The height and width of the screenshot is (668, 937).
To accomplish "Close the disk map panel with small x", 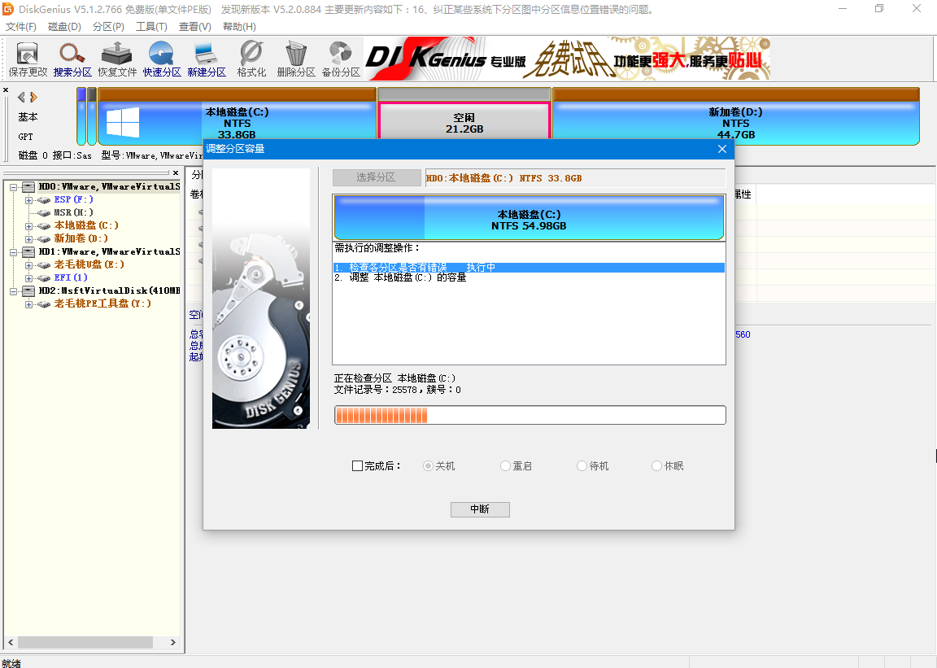I will point(6,90).
